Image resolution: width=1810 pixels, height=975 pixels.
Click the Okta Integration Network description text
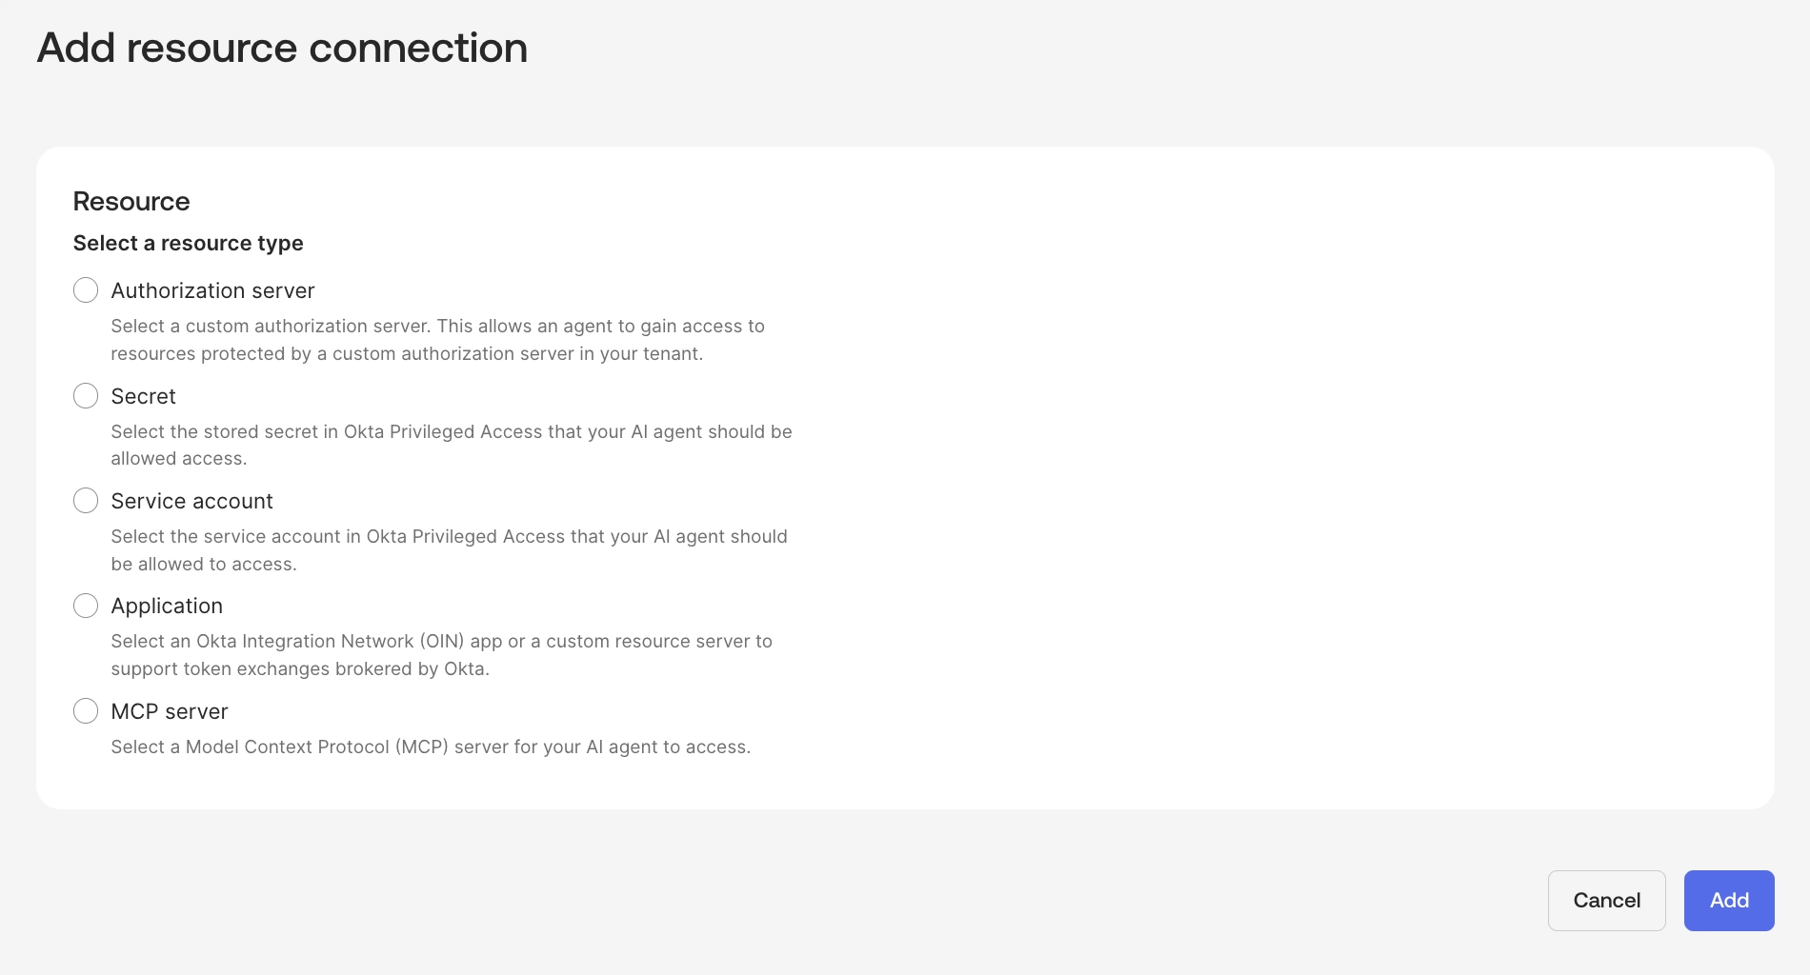coord(441,655)
